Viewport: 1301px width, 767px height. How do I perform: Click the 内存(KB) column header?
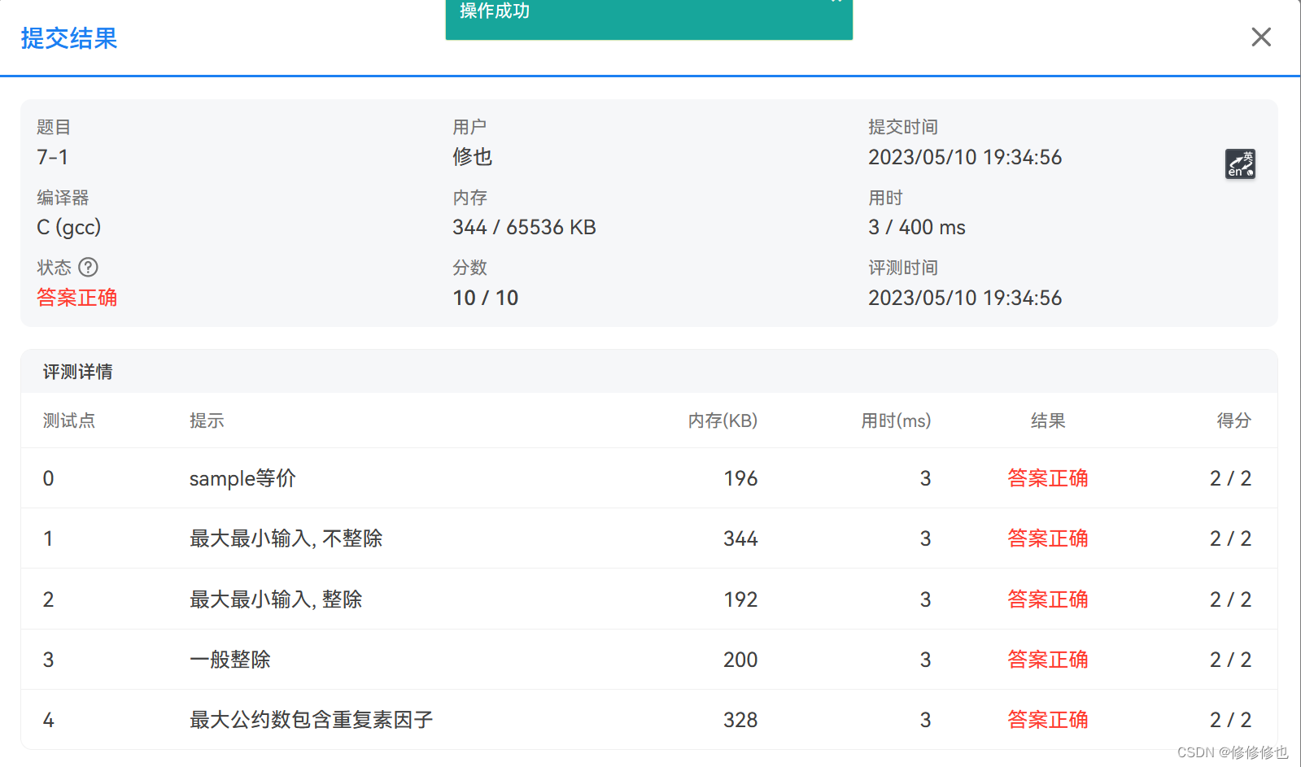click(x=723, y=421)
